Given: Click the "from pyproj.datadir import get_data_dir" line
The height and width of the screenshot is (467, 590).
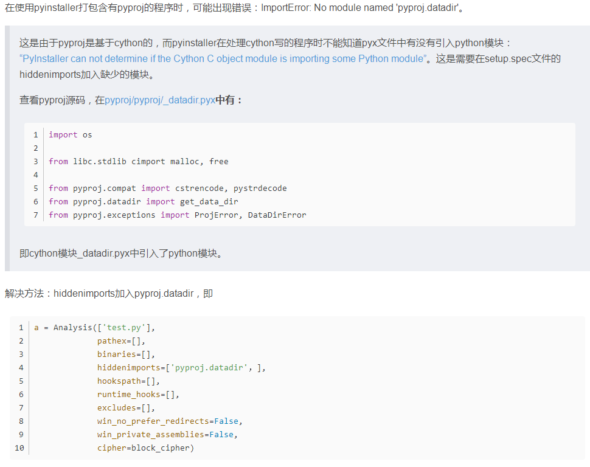Looking at the screenshot, I should pyautogui.click(x=144, y=202).
